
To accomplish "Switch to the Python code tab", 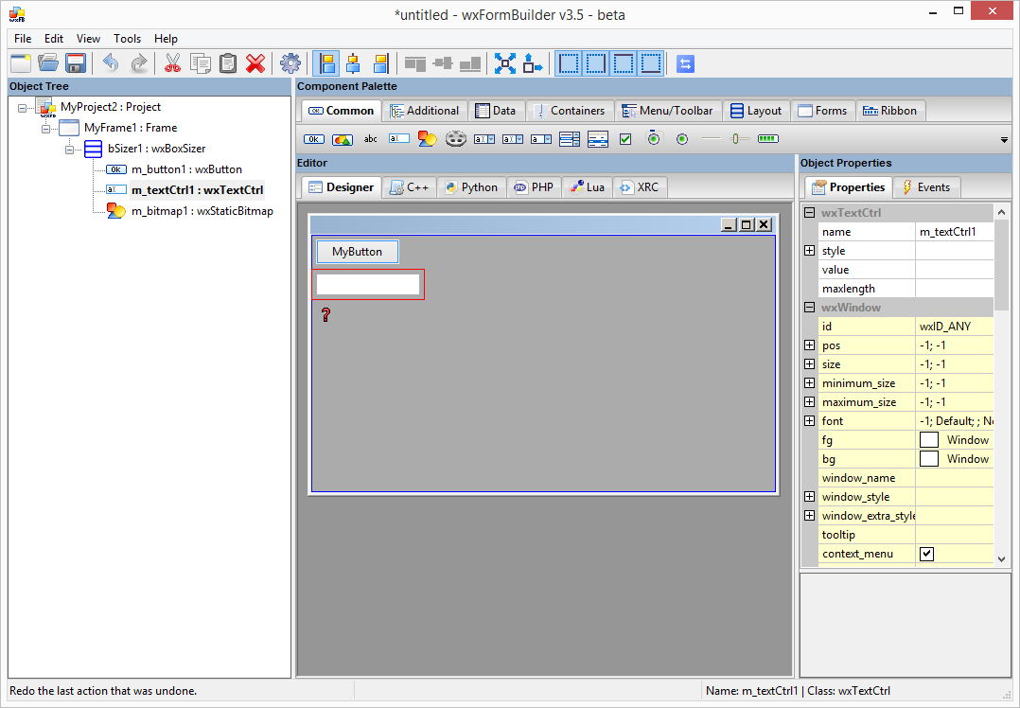I will (x=471, y=186).
